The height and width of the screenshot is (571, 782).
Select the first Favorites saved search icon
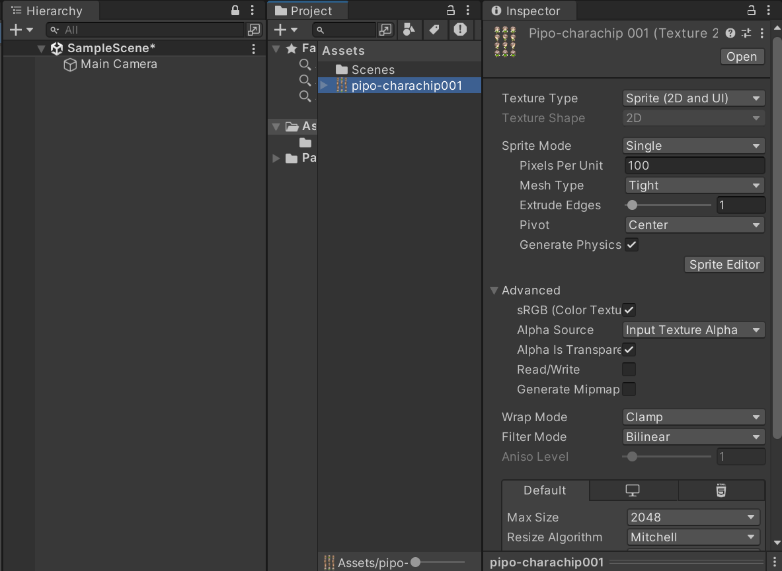tap(305, 65)
